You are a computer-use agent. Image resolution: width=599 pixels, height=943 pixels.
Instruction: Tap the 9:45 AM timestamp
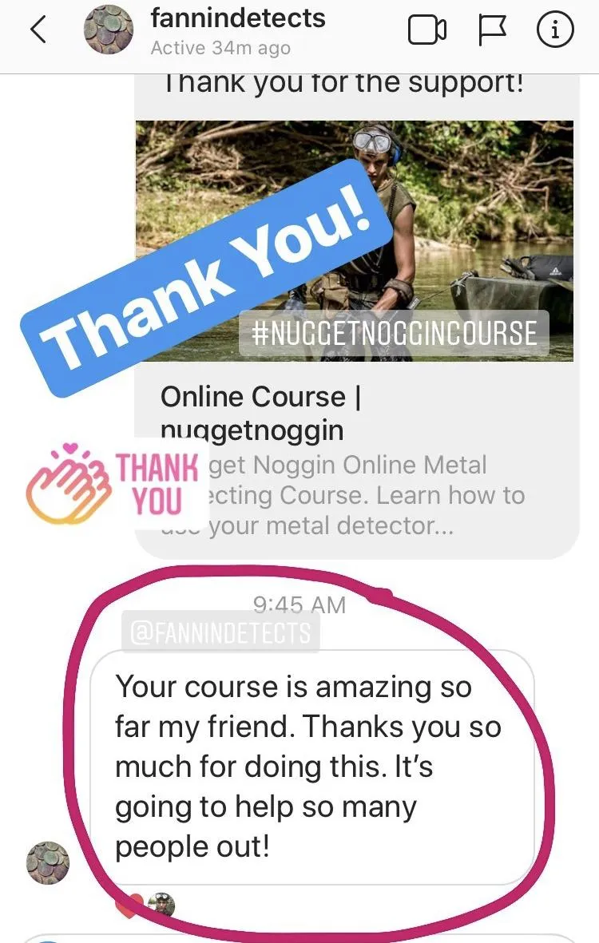click(299, 604)
